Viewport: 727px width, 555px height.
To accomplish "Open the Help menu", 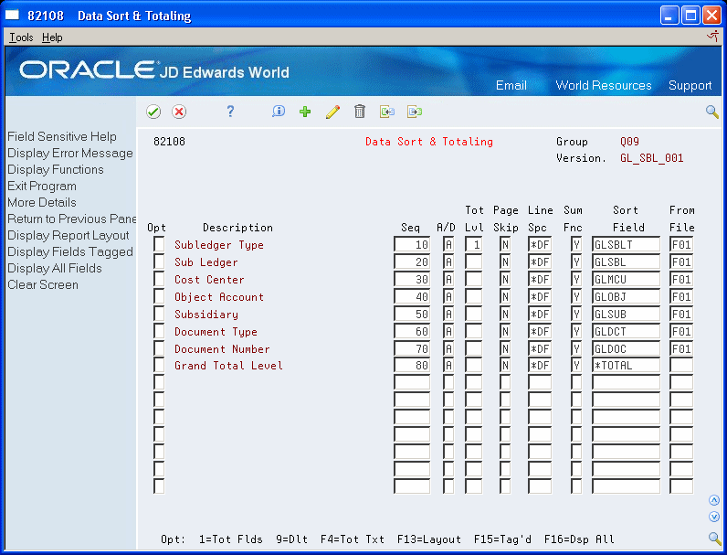I will click(x=52, y=37).
